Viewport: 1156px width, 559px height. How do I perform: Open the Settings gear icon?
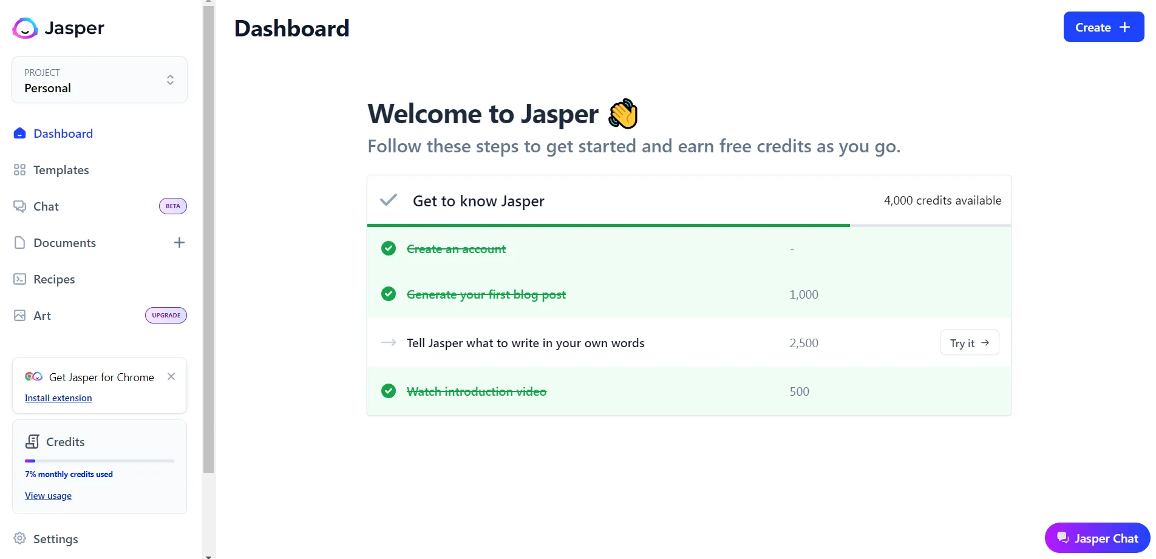coord(19,538)
